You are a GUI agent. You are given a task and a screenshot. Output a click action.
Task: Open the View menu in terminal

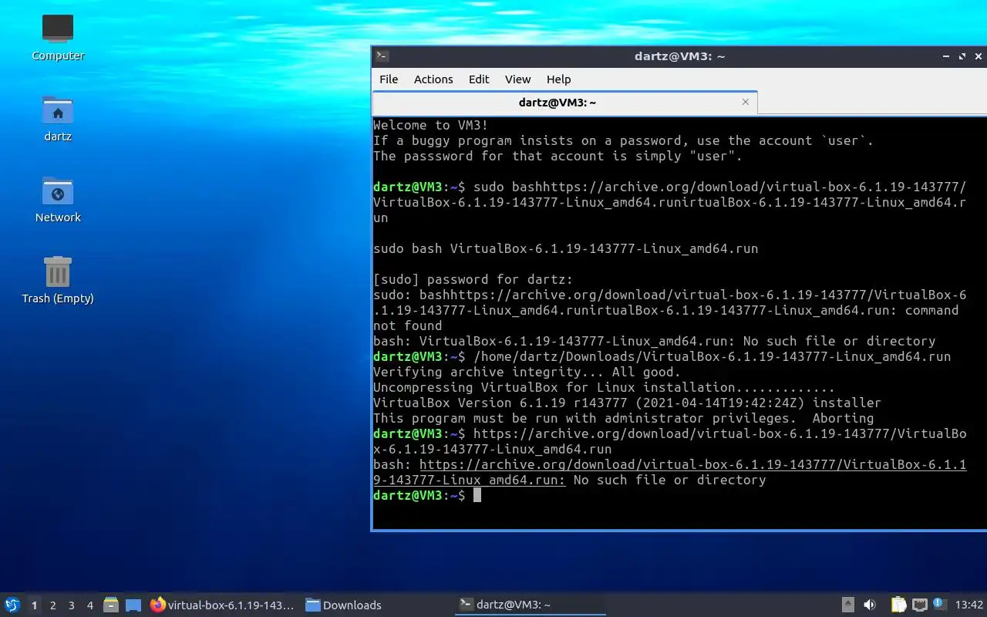click(x=517, y=79)
